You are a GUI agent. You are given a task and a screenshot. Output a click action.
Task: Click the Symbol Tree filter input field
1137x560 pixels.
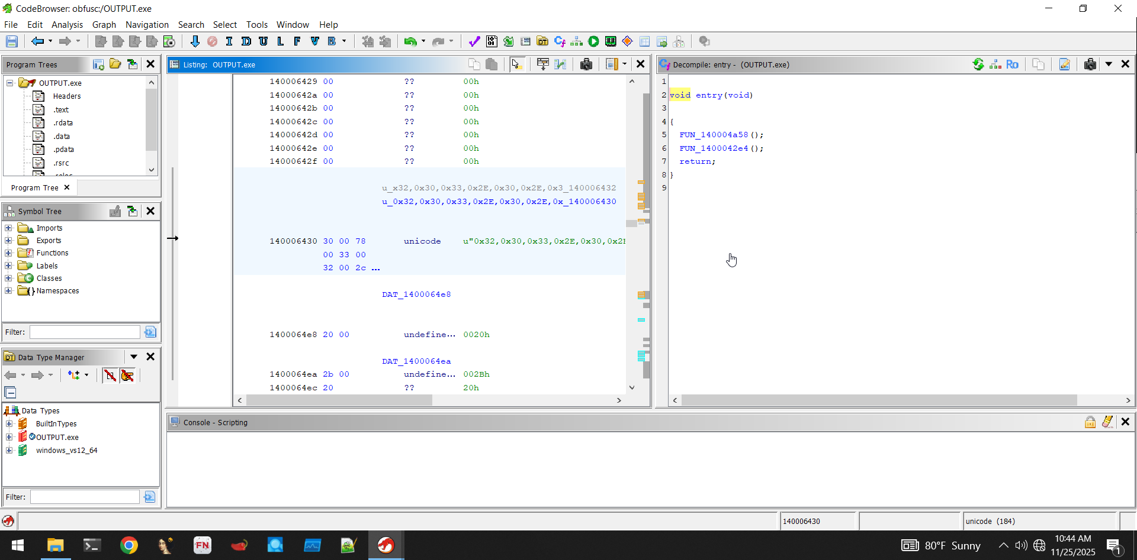click(85, 332)
